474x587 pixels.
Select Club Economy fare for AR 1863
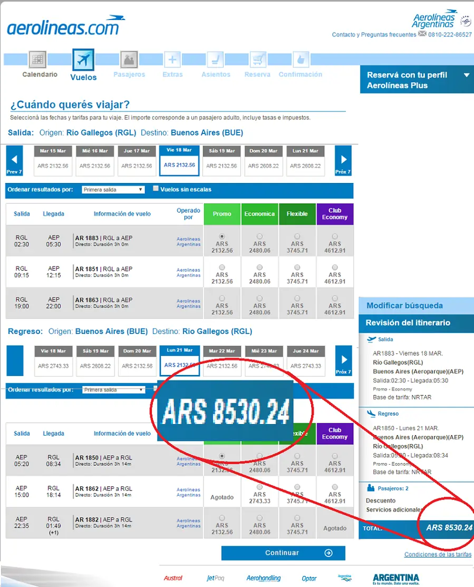[x=335, y=299]
